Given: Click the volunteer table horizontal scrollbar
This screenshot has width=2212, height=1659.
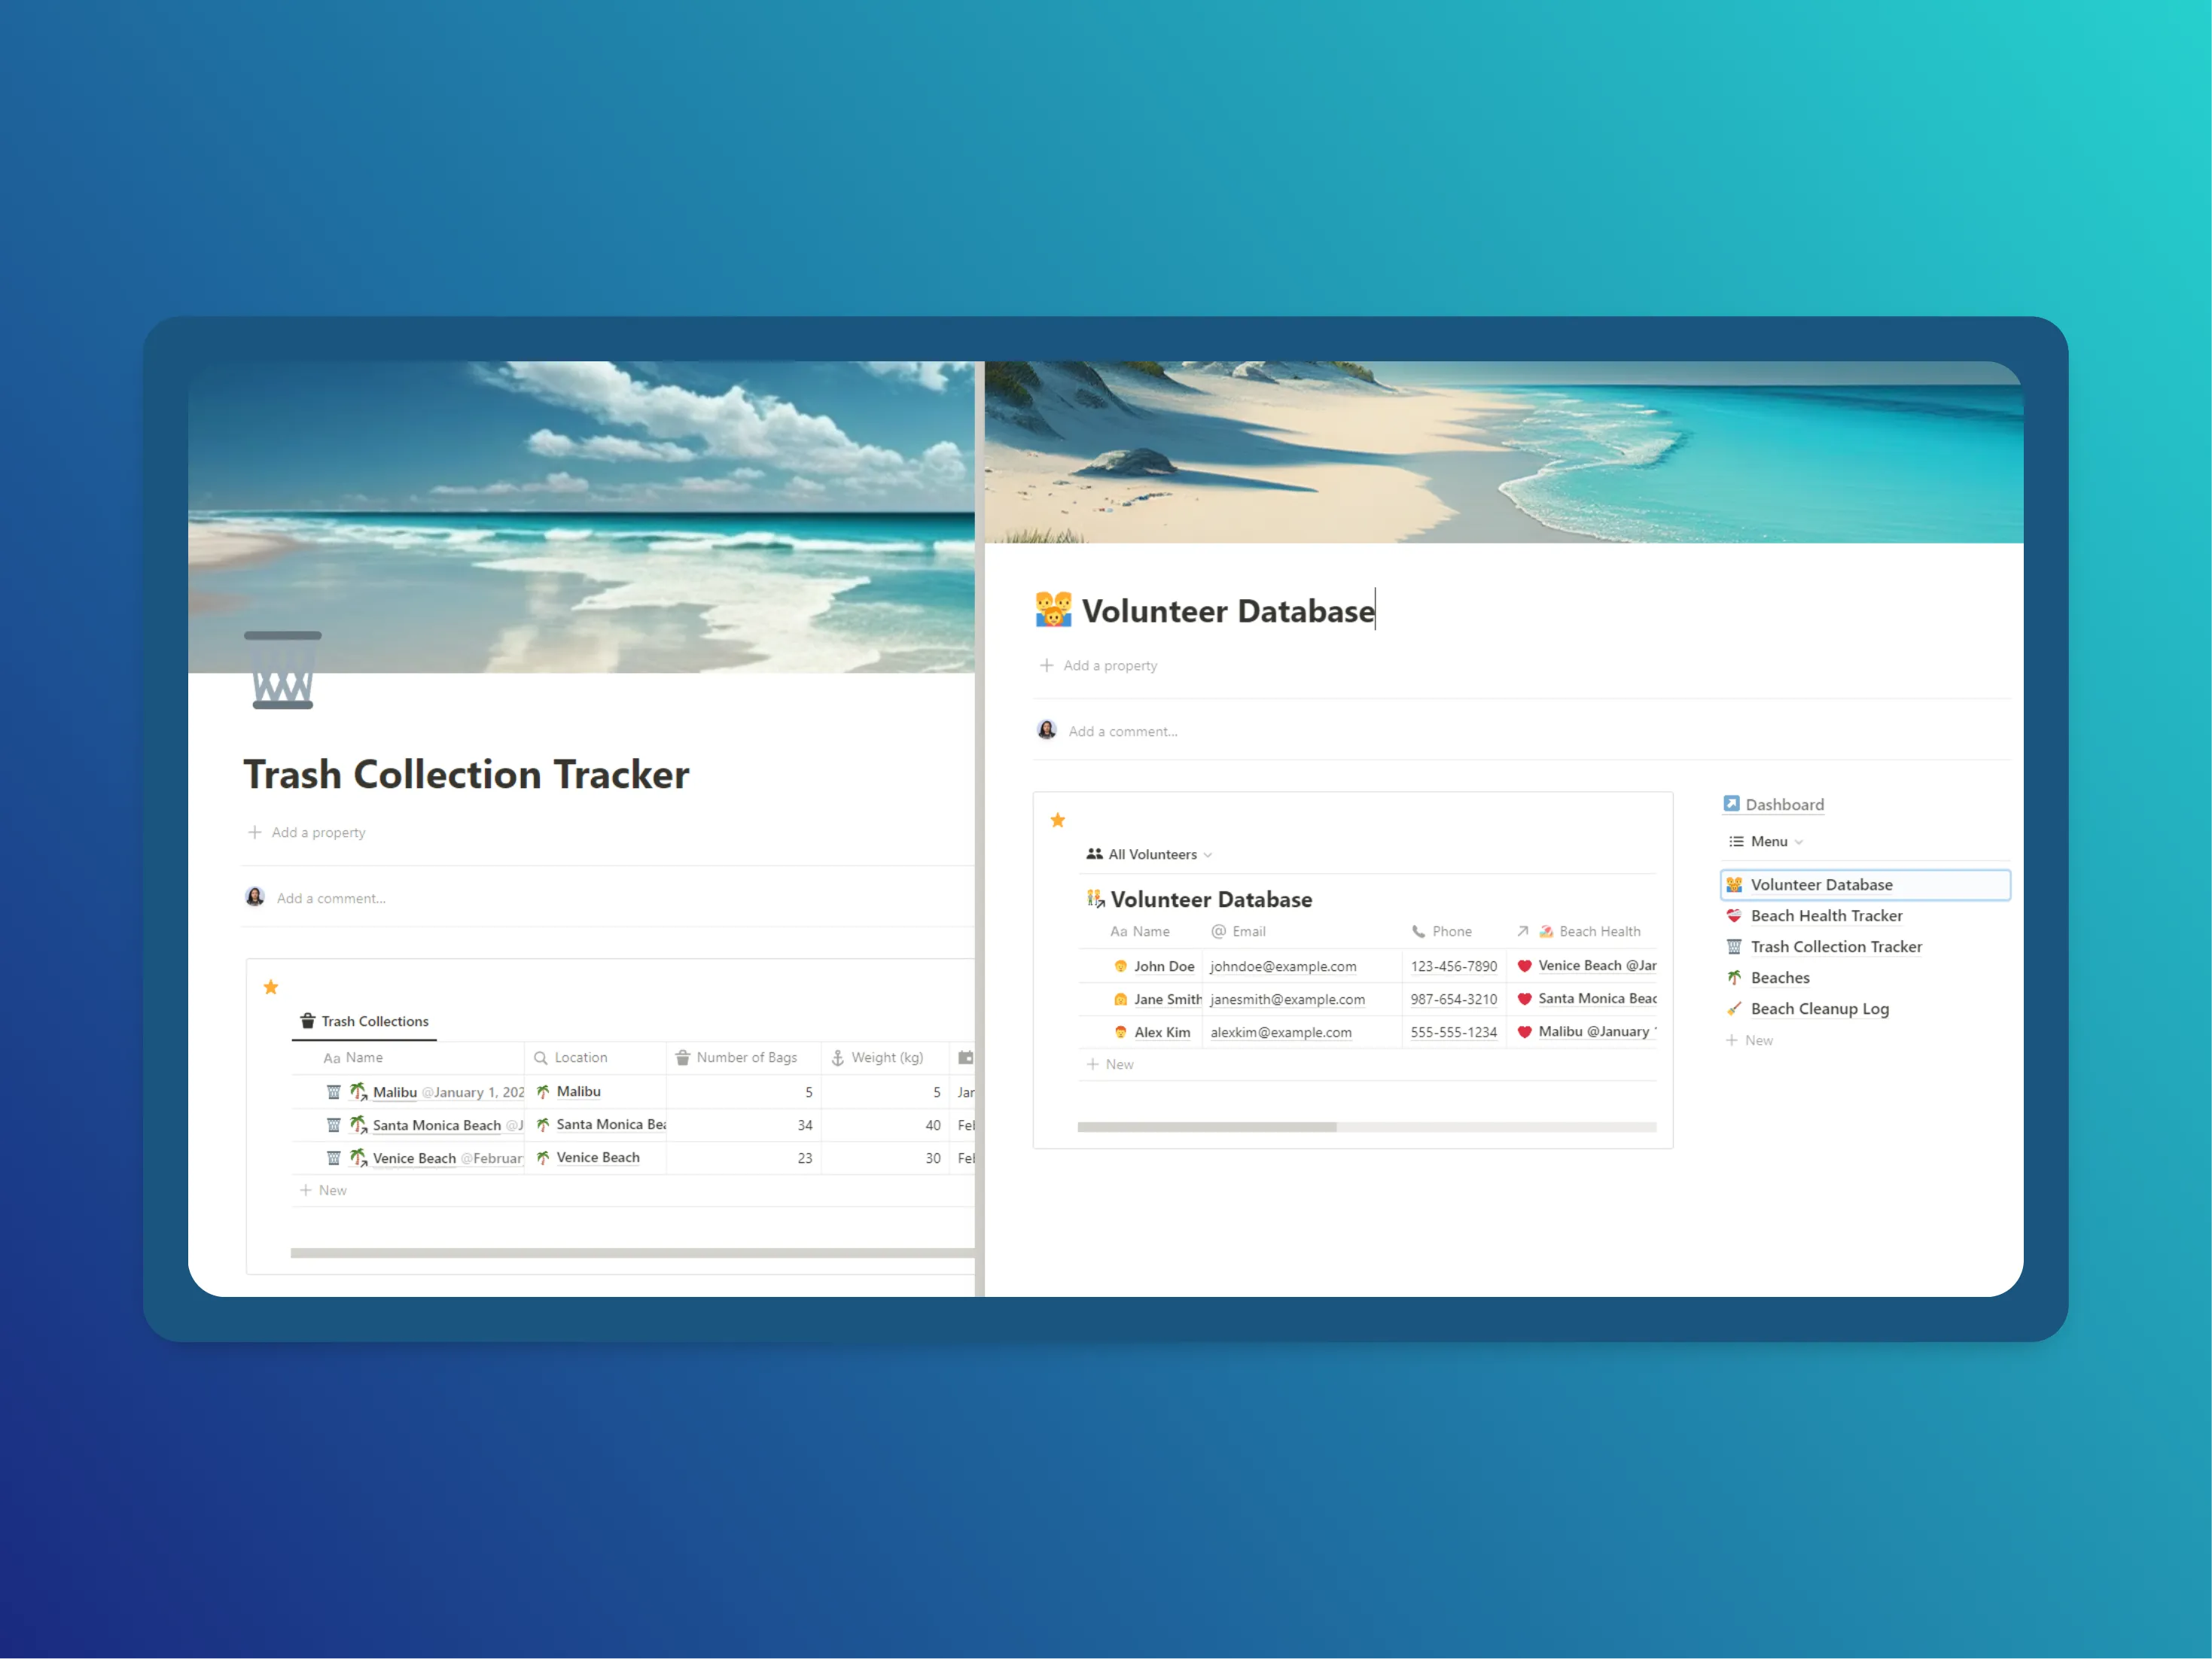Looking at the screenshot, I should point(1207,1127).
